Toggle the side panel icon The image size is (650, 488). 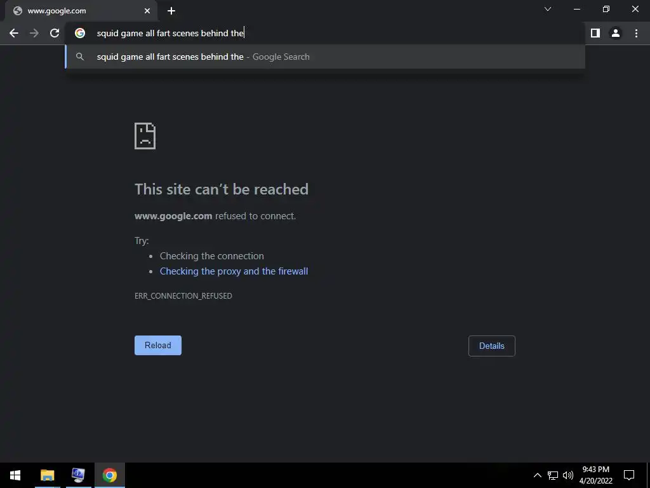click(x=595, y=33)
